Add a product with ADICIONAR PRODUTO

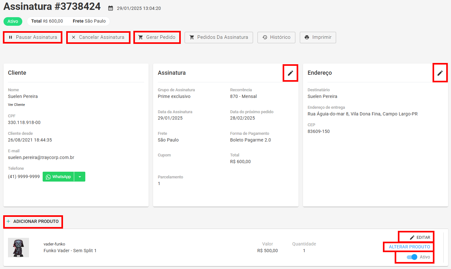coord(33,221)
